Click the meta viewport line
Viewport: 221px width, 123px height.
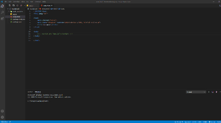click(69, 22)
